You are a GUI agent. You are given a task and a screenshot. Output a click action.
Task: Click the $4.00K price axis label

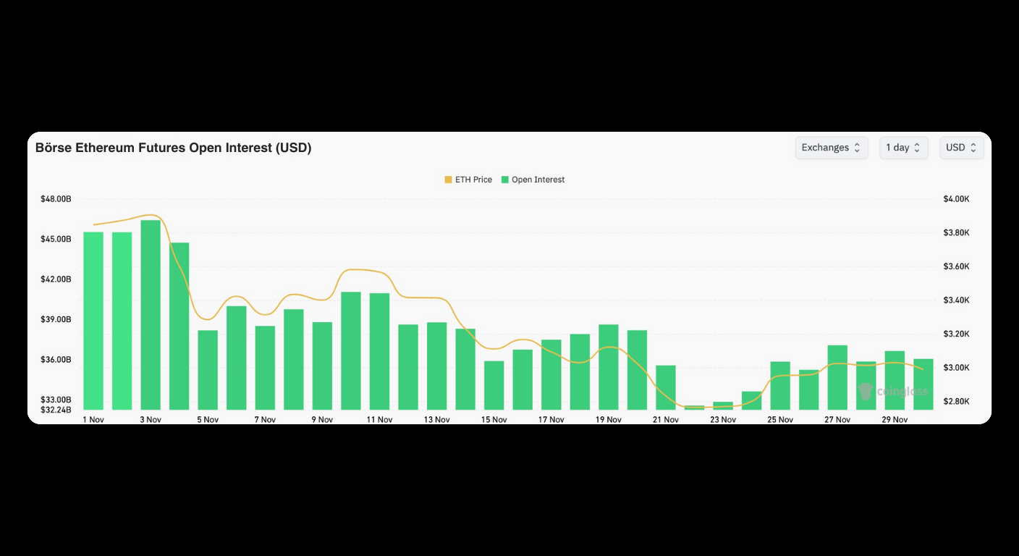tap(955, 198)
